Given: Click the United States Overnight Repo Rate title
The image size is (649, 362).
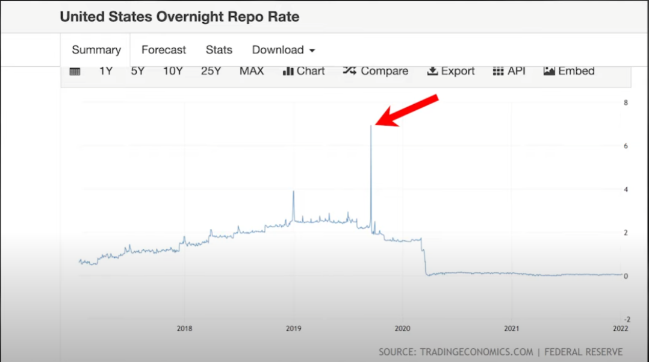Looking at the screenshot, I should pos(179,17).
